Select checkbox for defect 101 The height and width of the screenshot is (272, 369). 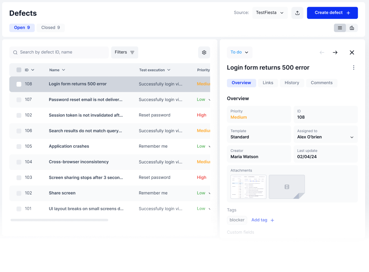coord(19,209)
